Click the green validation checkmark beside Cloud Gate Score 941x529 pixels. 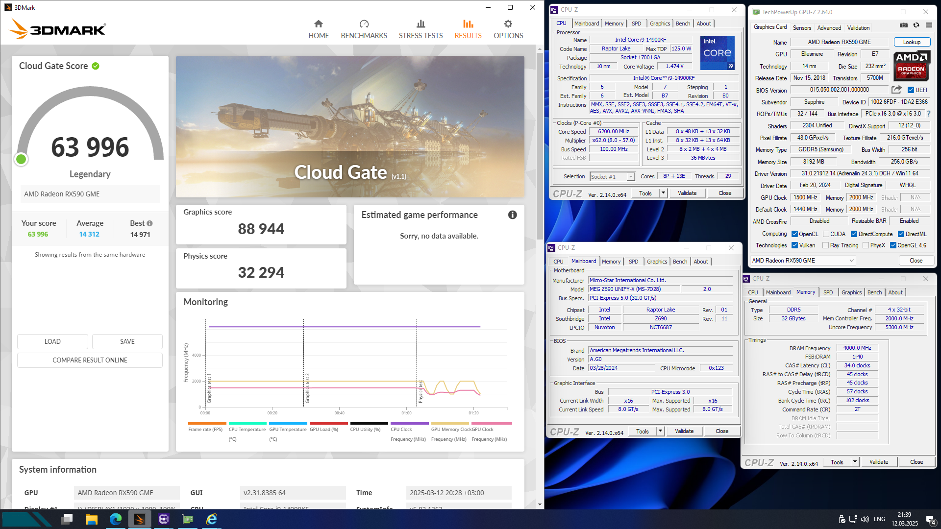[96, 66]
